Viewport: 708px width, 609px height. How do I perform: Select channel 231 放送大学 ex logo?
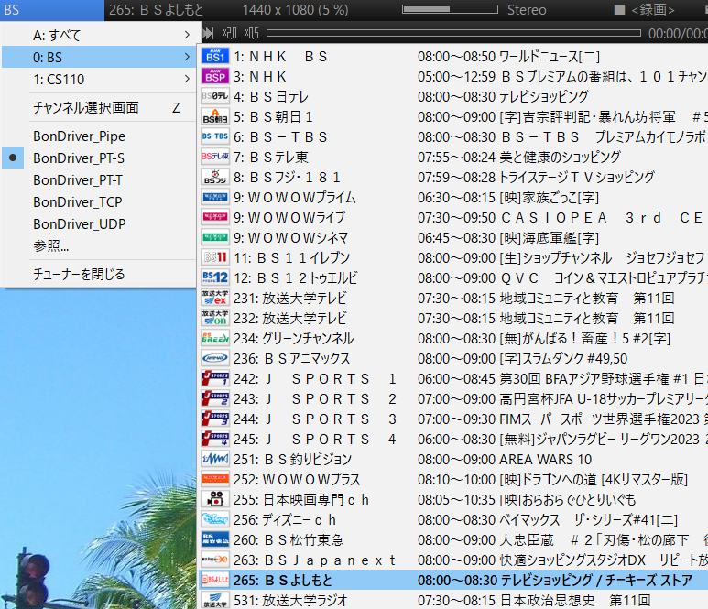click(215, 298)
